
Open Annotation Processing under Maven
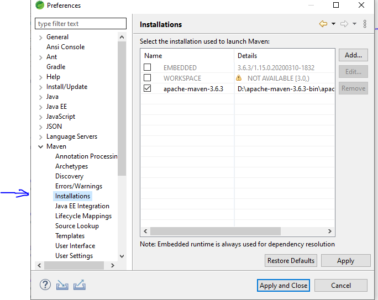tap(86, 156)
